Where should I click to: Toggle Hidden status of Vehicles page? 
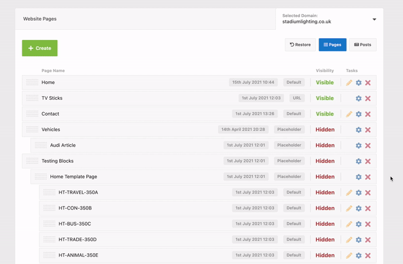point(325,130)
